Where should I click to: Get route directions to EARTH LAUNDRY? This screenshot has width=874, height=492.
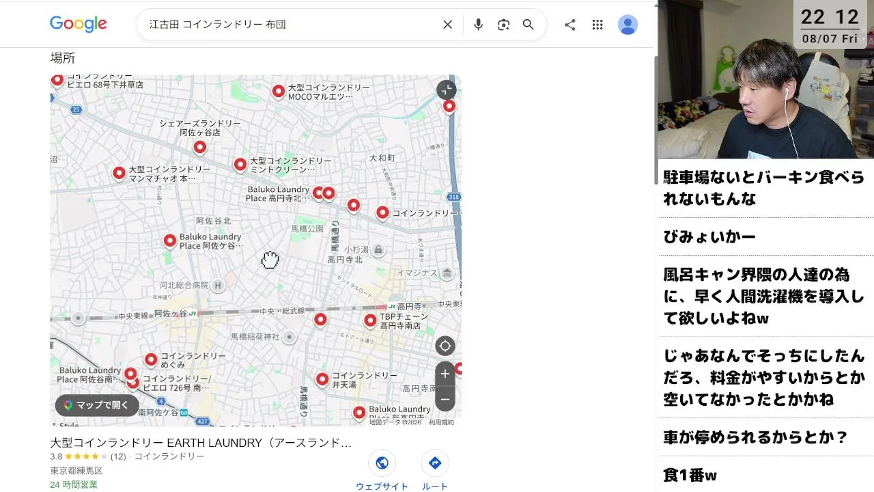435,463
